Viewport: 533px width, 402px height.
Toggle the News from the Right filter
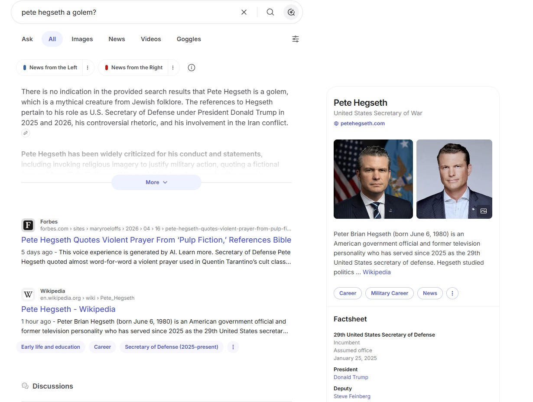pyautogui.click(x=134, y=68)
